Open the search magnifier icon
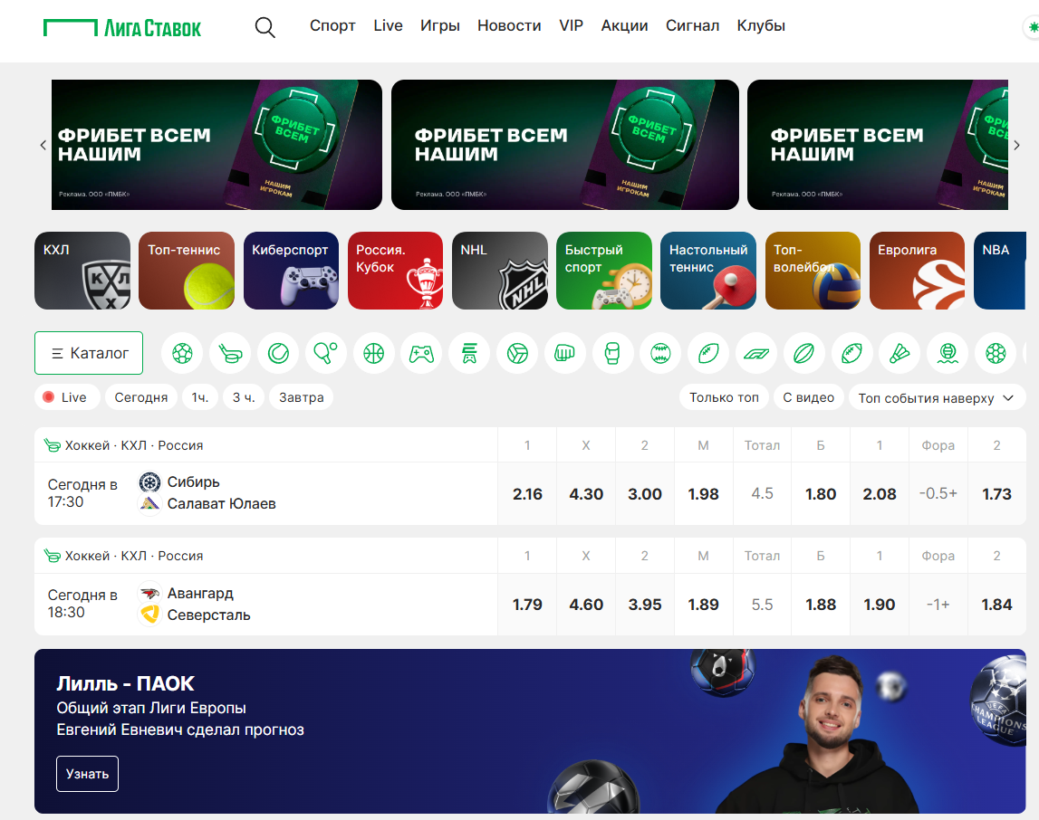 point(265,27)
